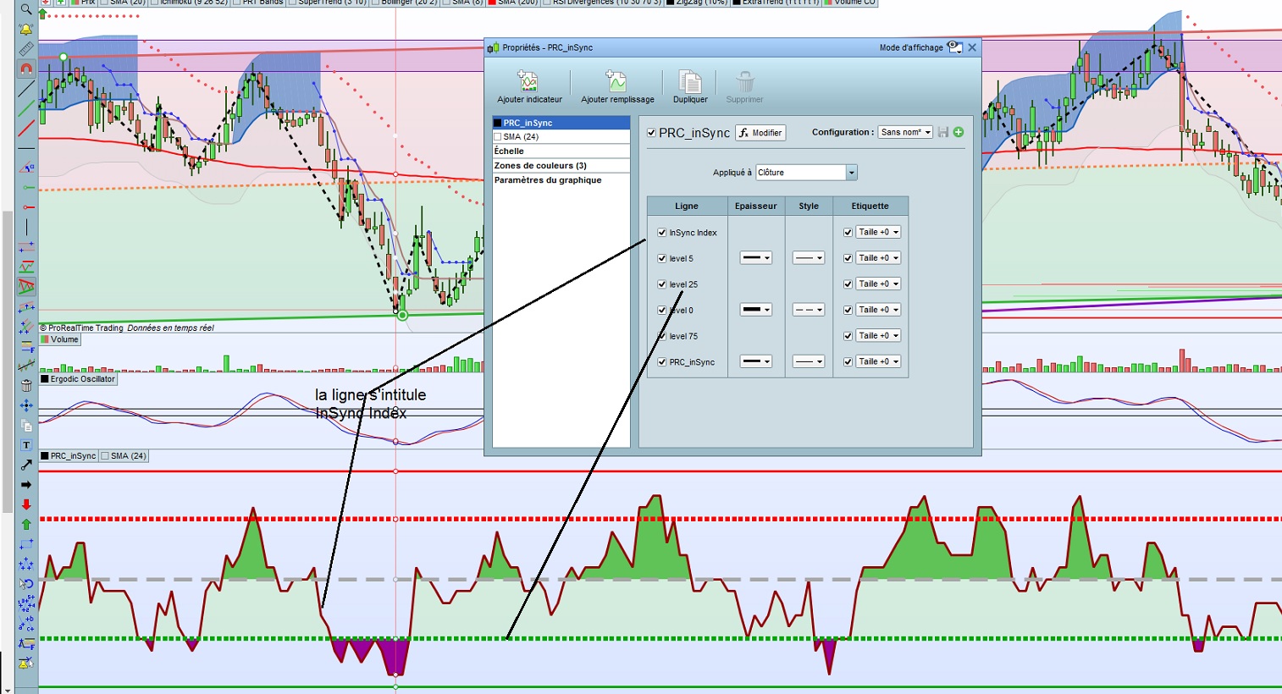Open the alert bell tool
Viewport: 1282px width, 694px height.
point(26,30)
